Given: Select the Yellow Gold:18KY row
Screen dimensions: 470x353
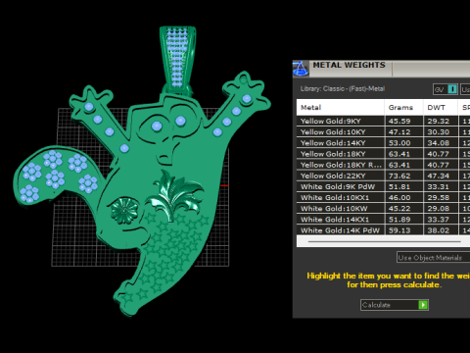Looking at the screenshot, I should click(383, 154).
